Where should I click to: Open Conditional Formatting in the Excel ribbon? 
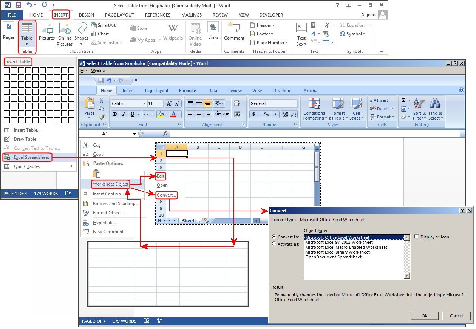pyautogui.click(x=314, y=109)
